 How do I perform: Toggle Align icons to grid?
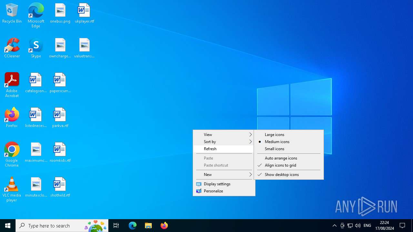pyautogui.click(x=289, y=165)
